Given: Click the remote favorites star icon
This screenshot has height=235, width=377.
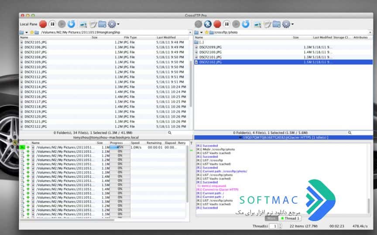Looking at the screenshot, I should pyautogui.click(x=206, y=32).
